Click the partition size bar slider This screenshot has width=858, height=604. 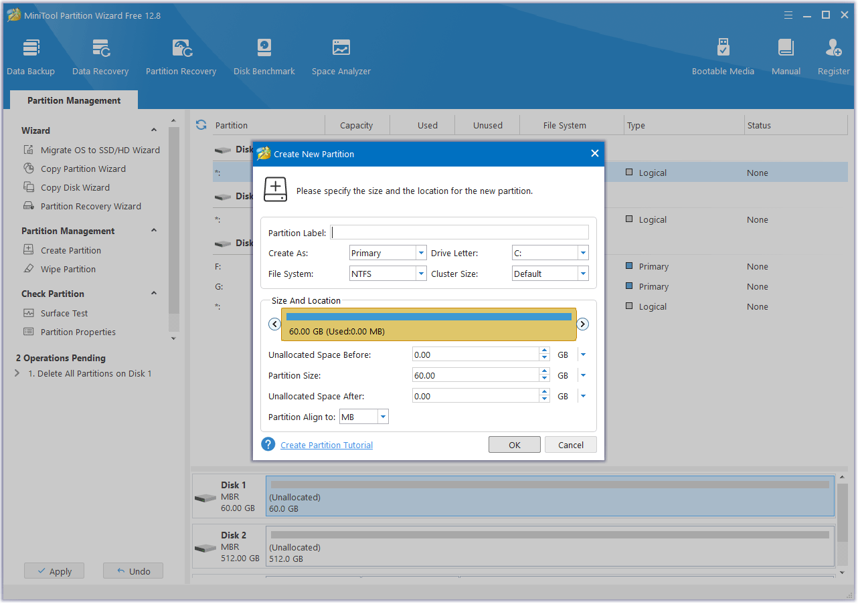[x=429, y=324]
